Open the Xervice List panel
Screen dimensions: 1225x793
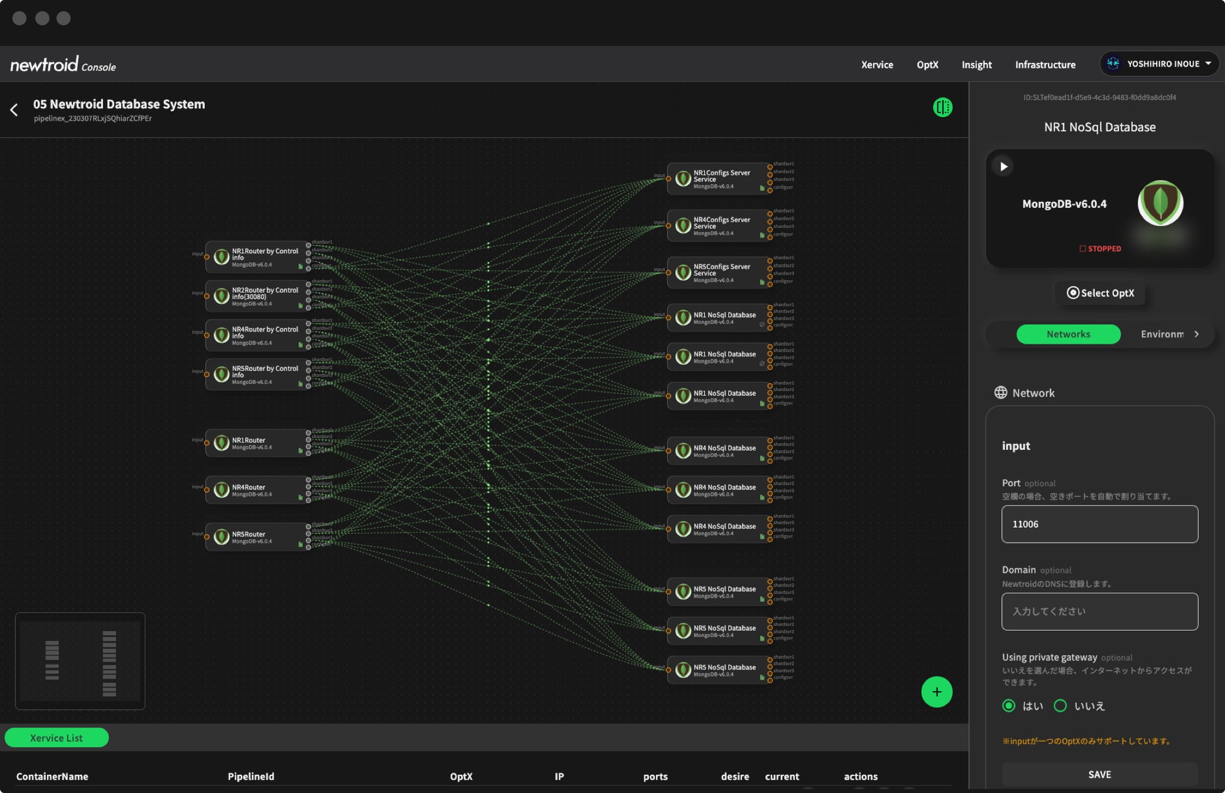coord(57,738)
